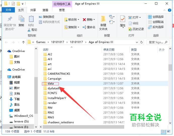Click Select none (全部取消)

pyautogui.click(x=156, y=22)
